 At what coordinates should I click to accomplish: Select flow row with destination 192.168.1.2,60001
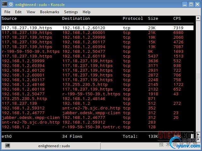pos(98,33)
